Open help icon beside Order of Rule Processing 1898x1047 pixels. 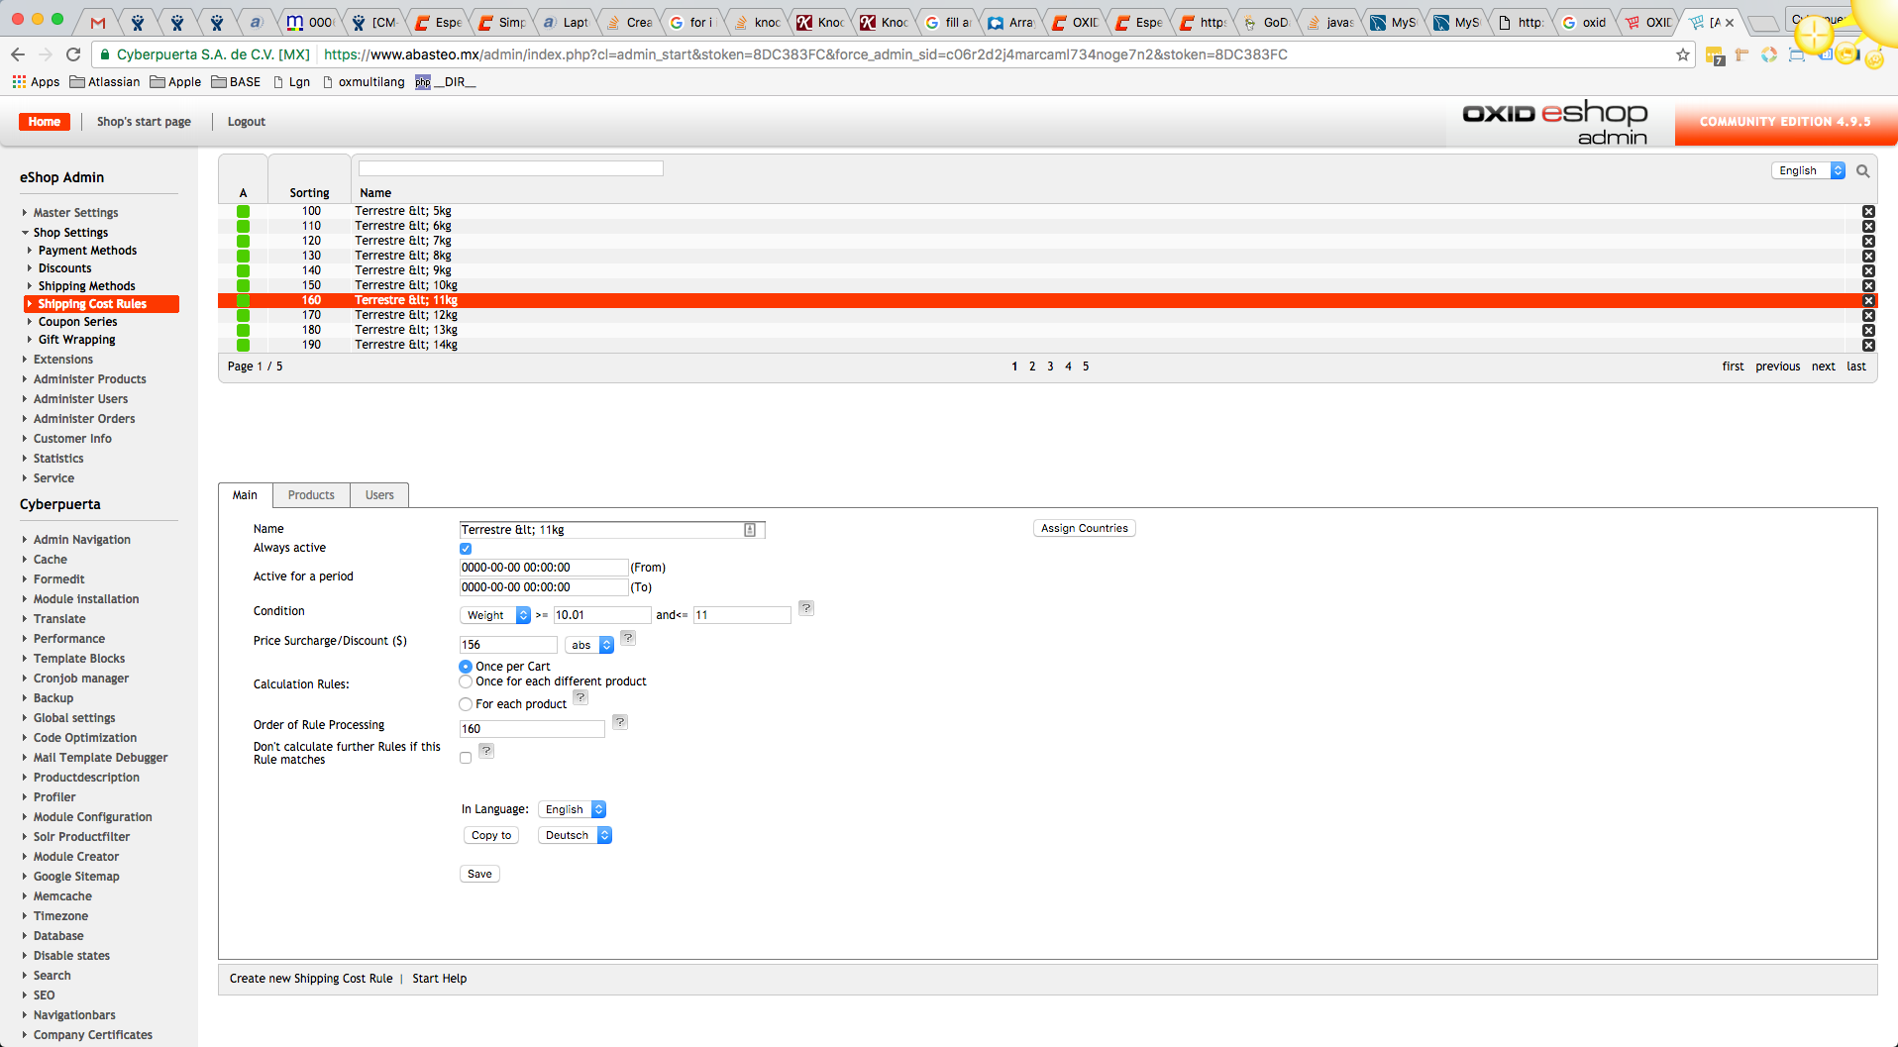619,722
